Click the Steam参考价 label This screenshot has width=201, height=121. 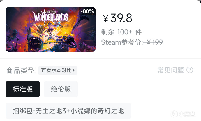122,42
